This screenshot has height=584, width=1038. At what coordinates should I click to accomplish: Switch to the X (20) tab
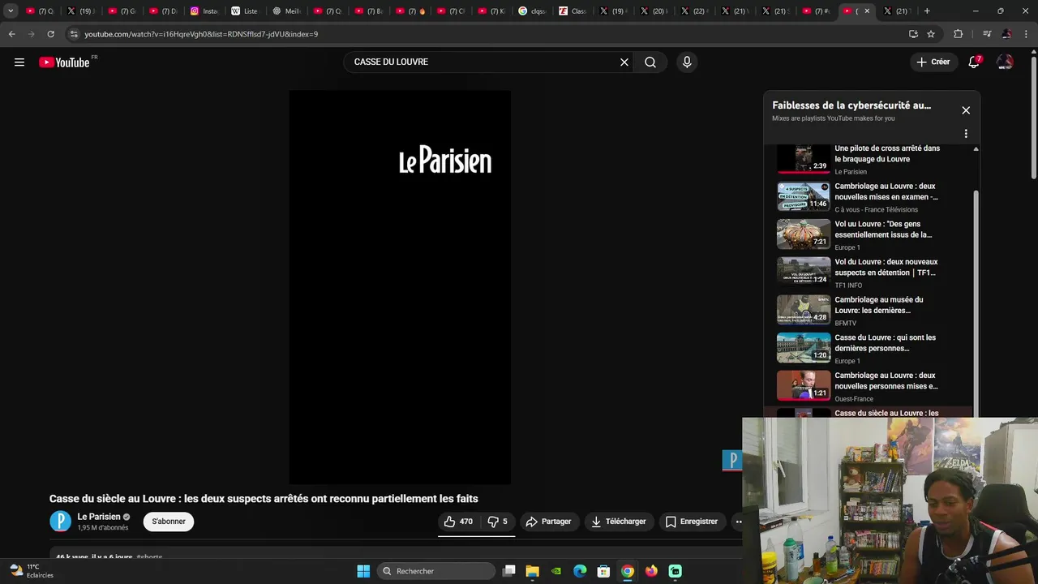(655, 11)
